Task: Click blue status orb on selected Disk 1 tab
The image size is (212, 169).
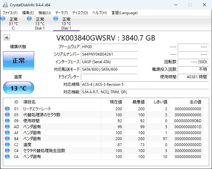Action: click(x=56, y=19)
